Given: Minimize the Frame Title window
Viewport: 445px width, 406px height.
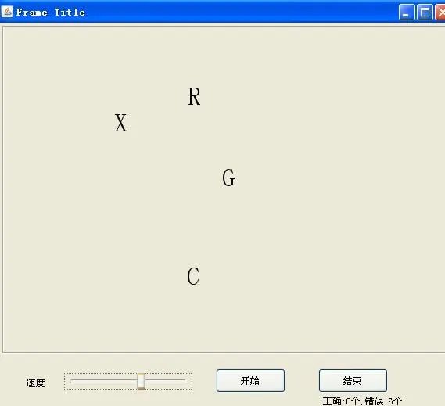Looking at the screenshot, I should click(407, 13).
